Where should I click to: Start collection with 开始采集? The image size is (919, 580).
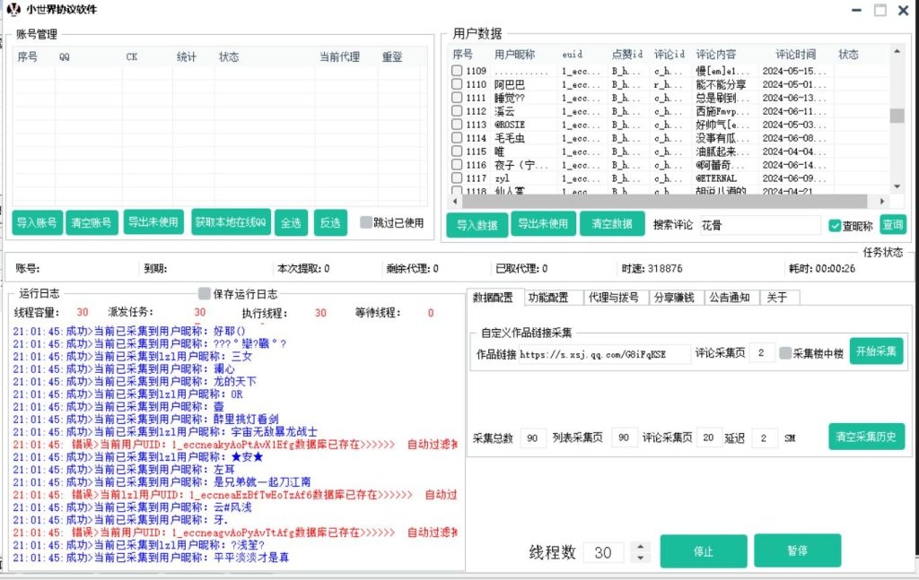[876, 351]
